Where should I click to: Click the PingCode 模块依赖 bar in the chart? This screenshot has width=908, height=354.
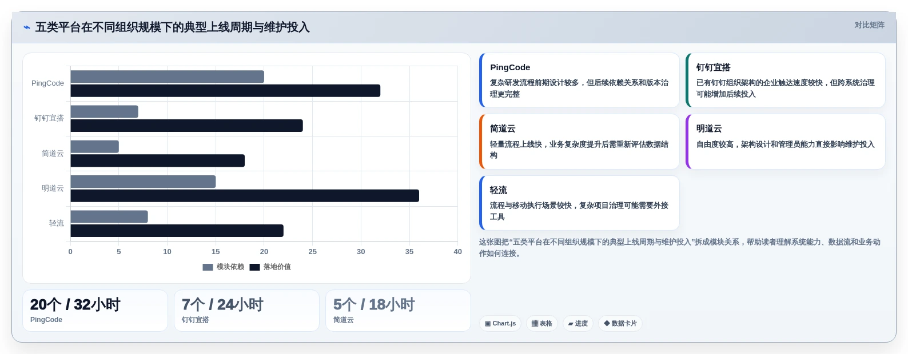167,77
